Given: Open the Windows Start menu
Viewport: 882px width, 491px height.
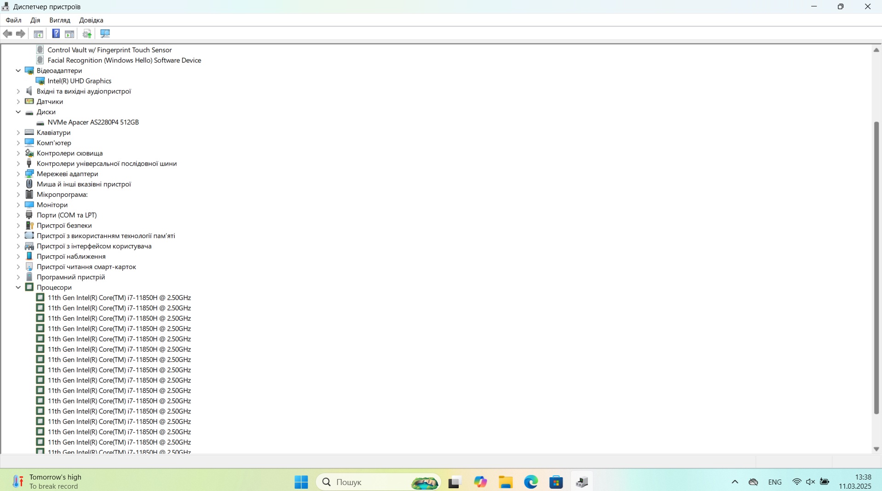Looking at the screenshot, I should 302,482.
